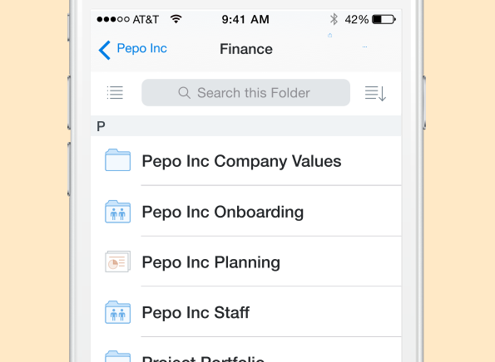The height and width of the screenshot is (362, 495).
Task: Click the Planning presentation file icon
Action: (x=117, y=262)
